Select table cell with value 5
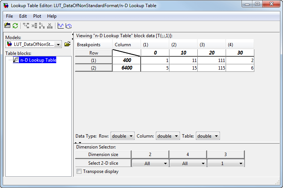Image resolution: width=283 pixels, height=188 pixels. 155,68
